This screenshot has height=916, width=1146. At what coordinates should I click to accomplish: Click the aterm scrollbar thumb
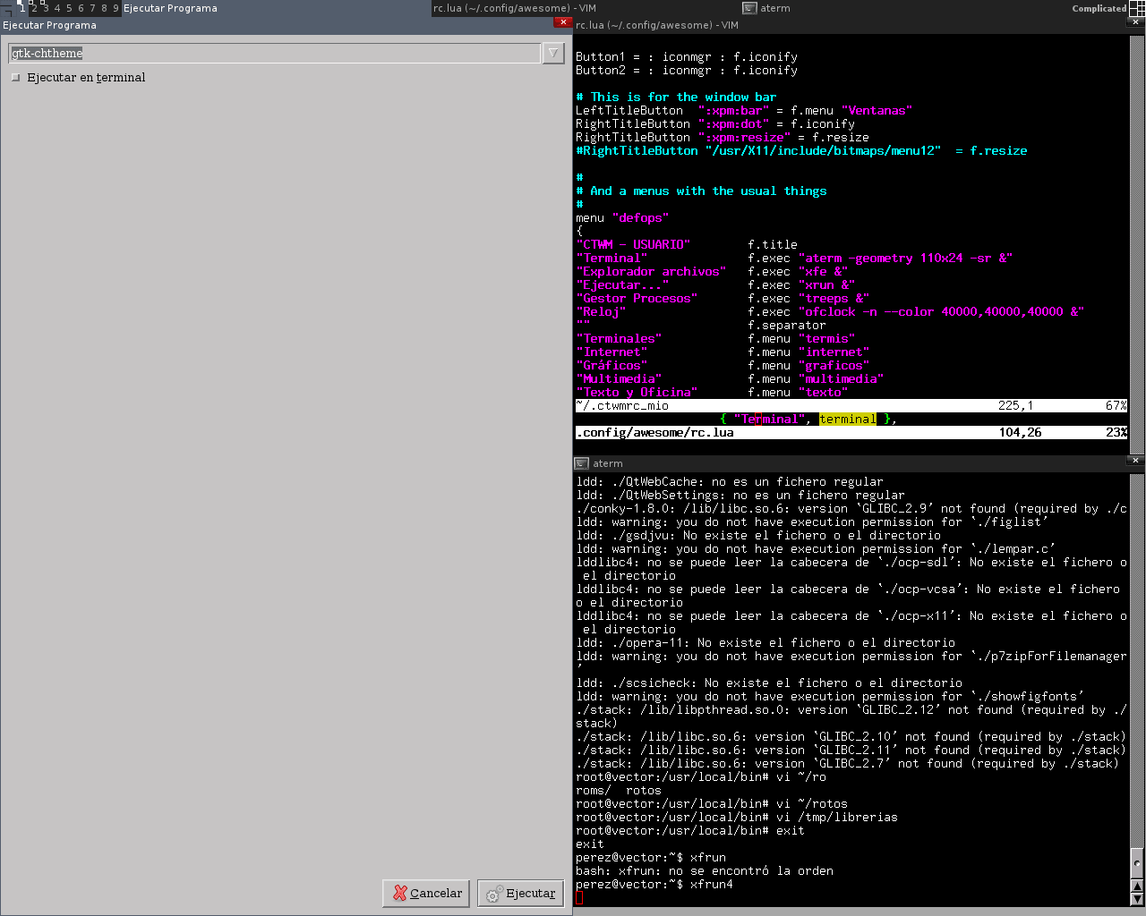(1138, 863)
